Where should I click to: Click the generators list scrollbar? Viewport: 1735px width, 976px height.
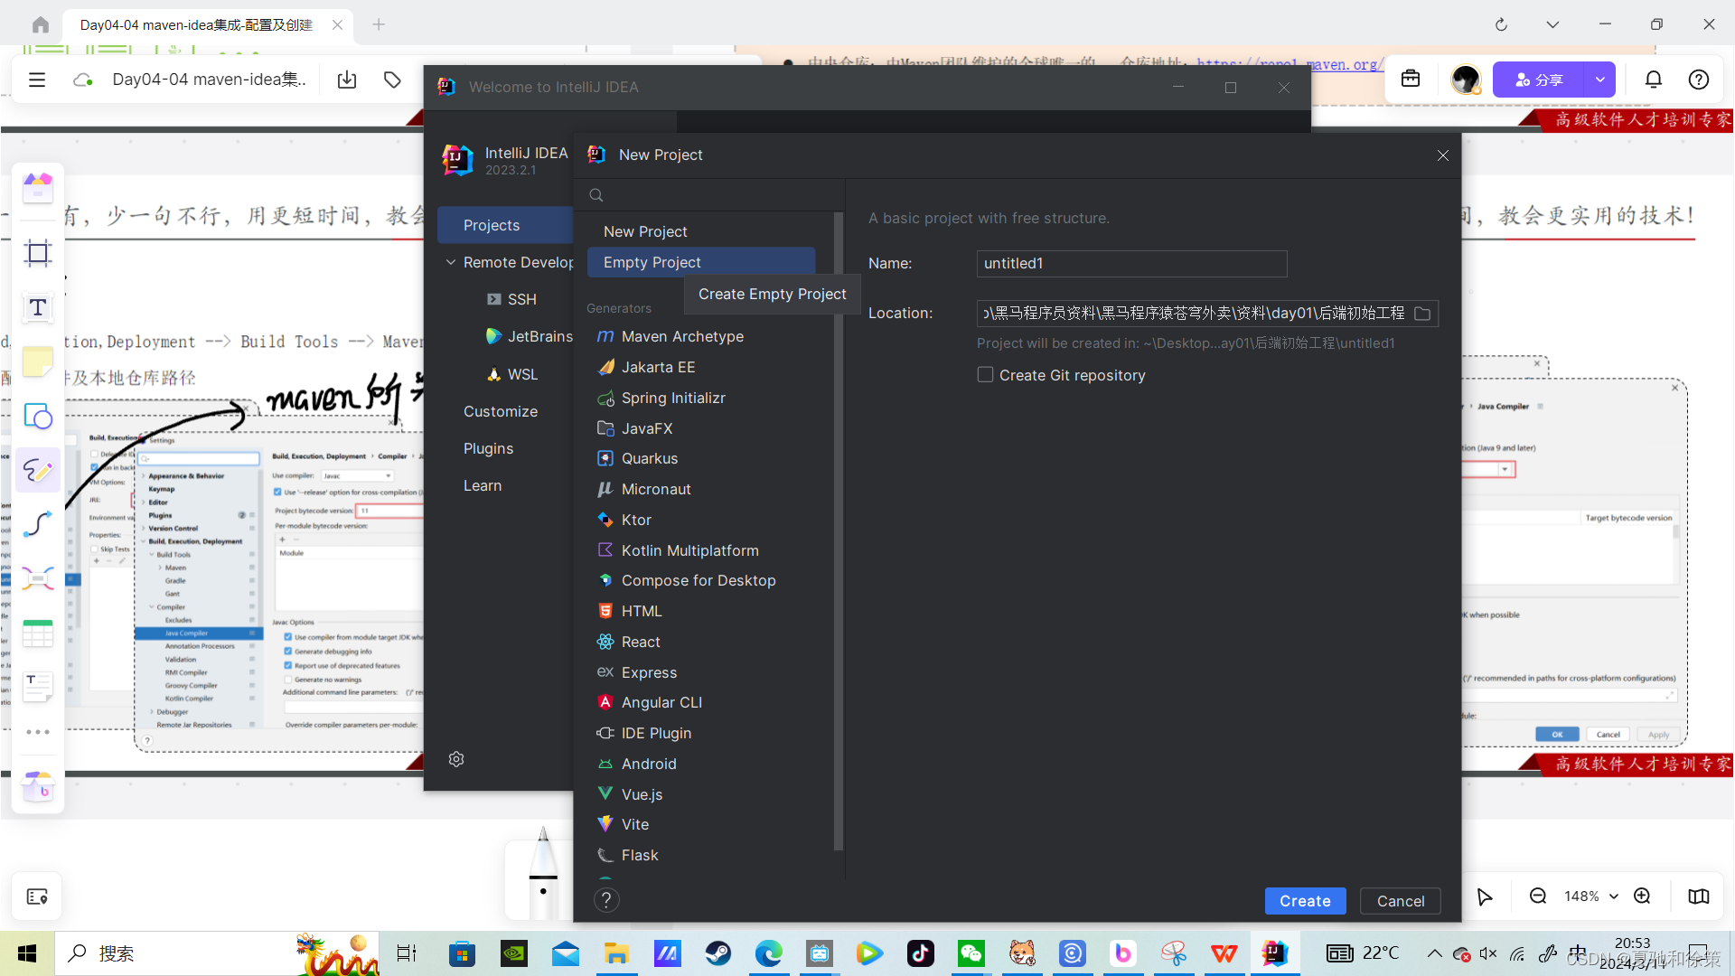pos(838,533)
